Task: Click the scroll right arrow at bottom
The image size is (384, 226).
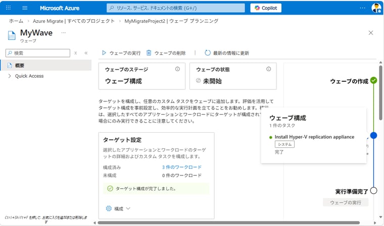Action: point(375,223)
